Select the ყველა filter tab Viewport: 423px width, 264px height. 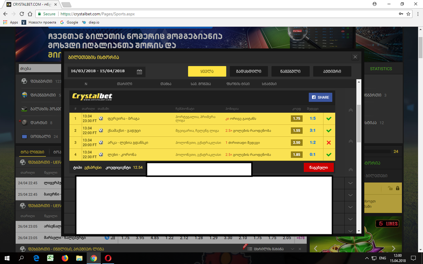[x=207, y=71]
